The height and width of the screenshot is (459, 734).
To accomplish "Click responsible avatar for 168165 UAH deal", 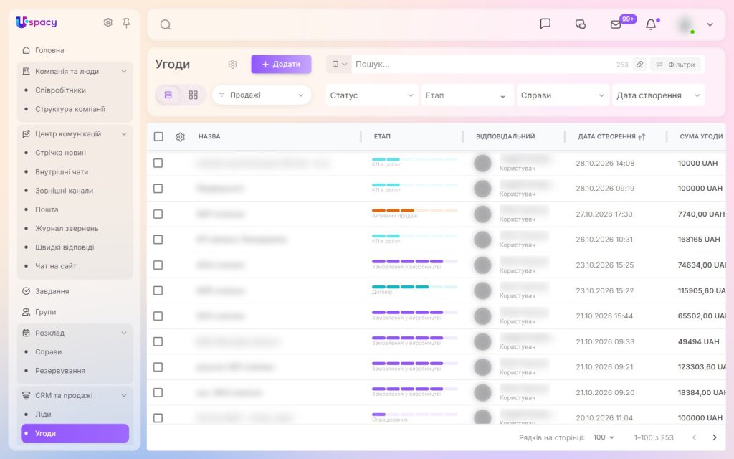I will [x=482, y=240].
